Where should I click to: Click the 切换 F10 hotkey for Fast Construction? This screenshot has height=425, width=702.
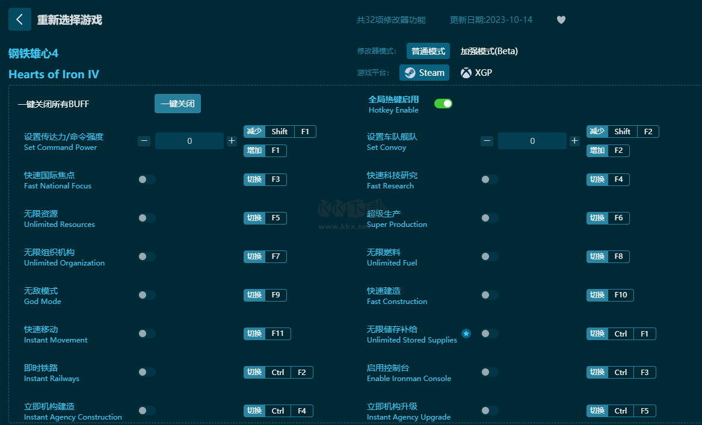(610, 295)
